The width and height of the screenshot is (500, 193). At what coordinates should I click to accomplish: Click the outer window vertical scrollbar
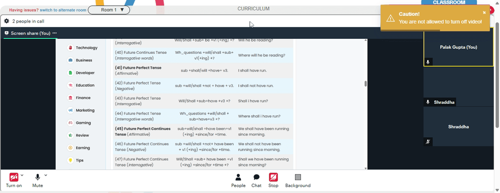pyautogui.click(x=497, y=75)
